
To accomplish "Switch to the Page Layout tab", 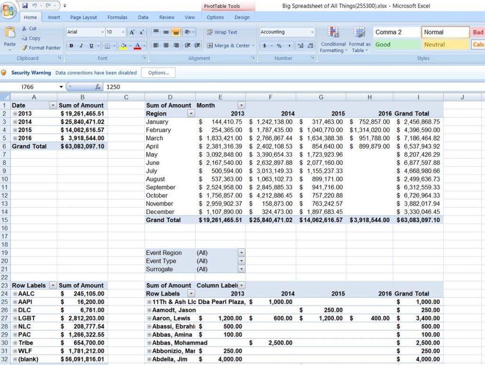I will [83, 18].
